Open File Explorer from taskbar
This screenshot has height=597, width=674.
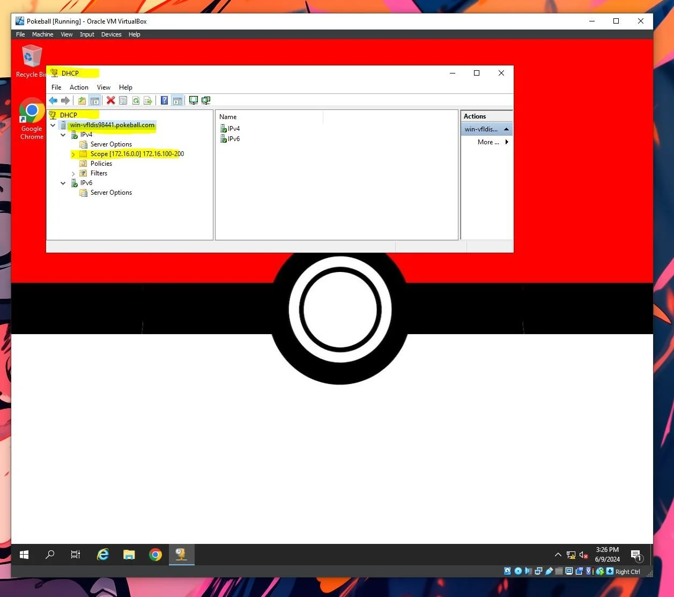tap(129, 555)
